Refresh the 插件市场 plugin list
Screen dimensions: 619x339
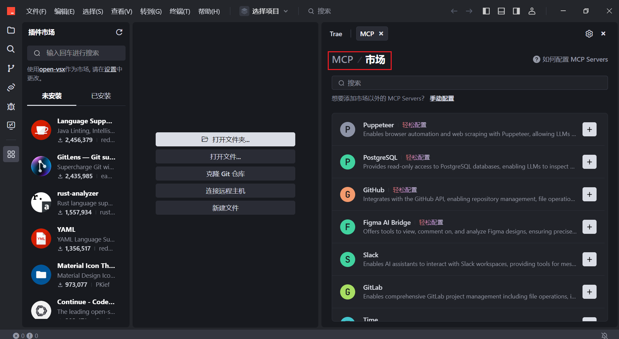120,32
